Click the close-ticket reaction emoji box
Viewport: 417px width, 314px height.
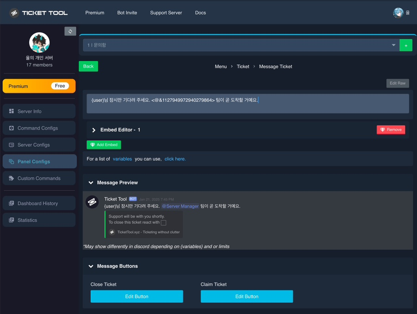point(164,223)
